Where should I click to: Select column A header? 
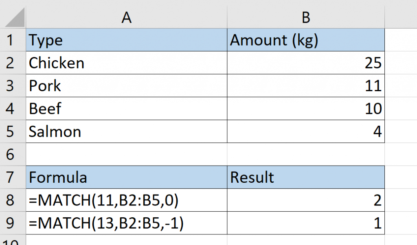(126, 17)
